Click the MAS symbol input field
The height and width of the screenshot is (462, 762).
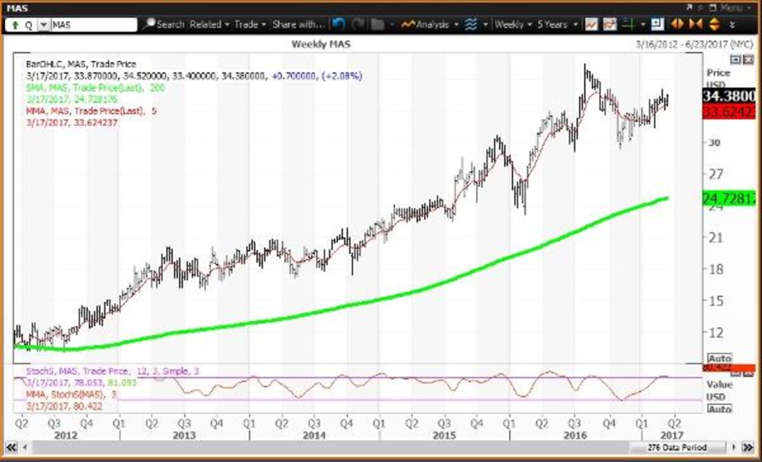pos(93,25)
